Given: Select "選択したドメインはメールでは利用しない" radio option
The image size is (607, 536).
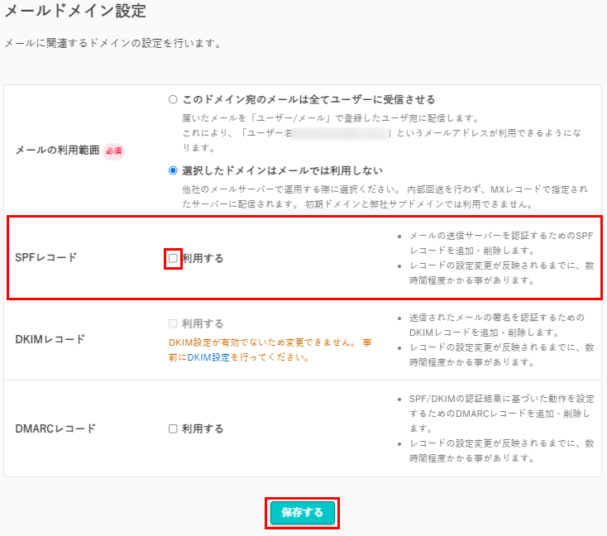Looking at the screenshot, I should (x=173, y=171).
